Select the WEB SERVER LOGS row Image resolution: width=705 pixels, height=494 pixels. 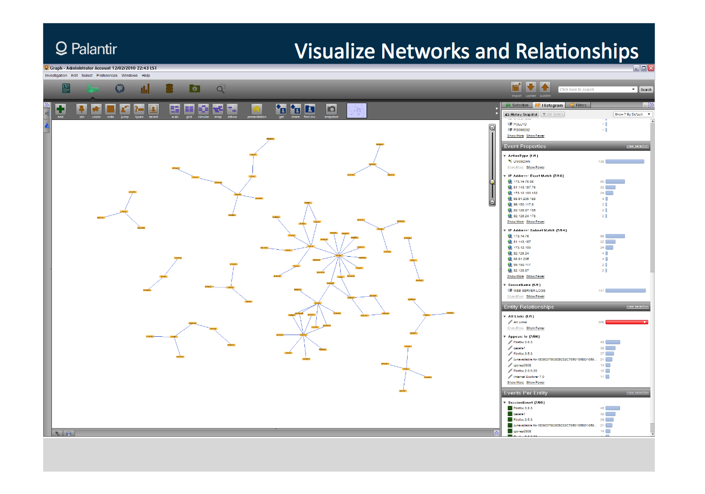tap(577, 291)
